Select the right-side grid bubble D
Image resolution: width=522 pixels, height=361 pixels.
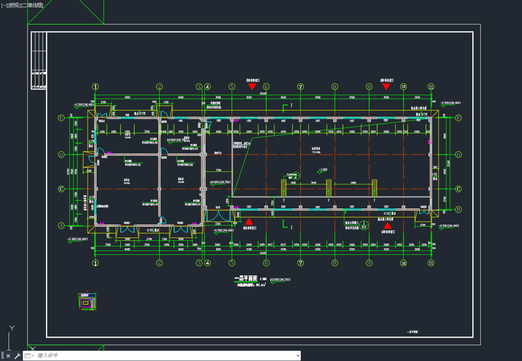(458, 154)
